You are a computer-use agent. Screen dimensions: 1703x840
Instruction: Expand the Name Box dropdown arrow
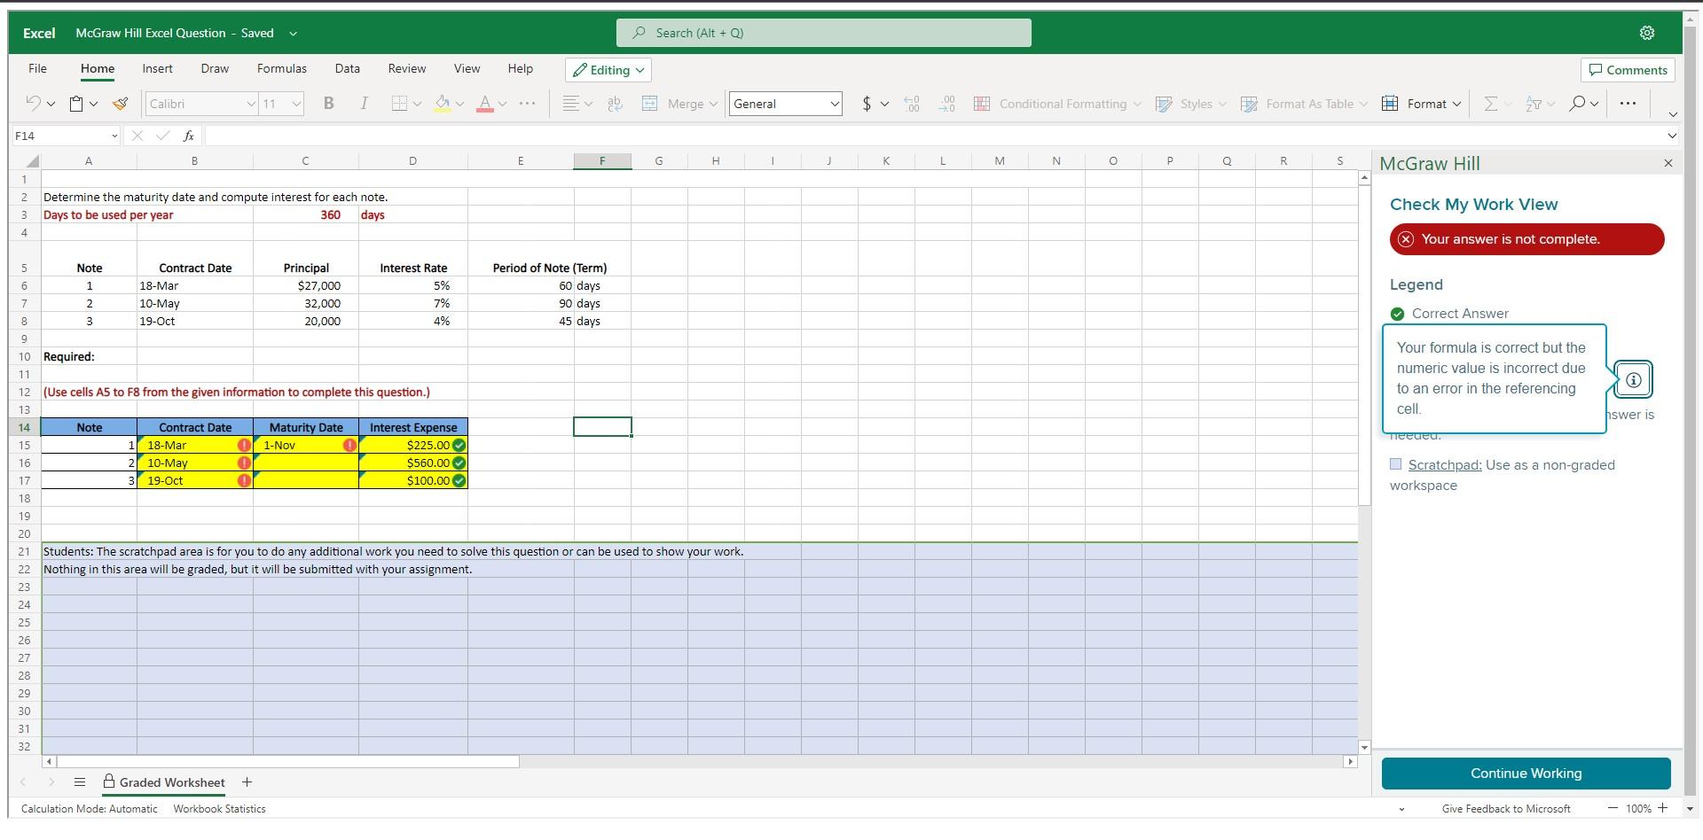coord(114,136)
